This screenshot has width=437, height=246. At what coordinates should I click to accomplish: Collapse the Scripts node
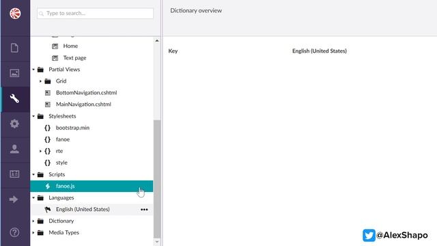pos(33,175)
